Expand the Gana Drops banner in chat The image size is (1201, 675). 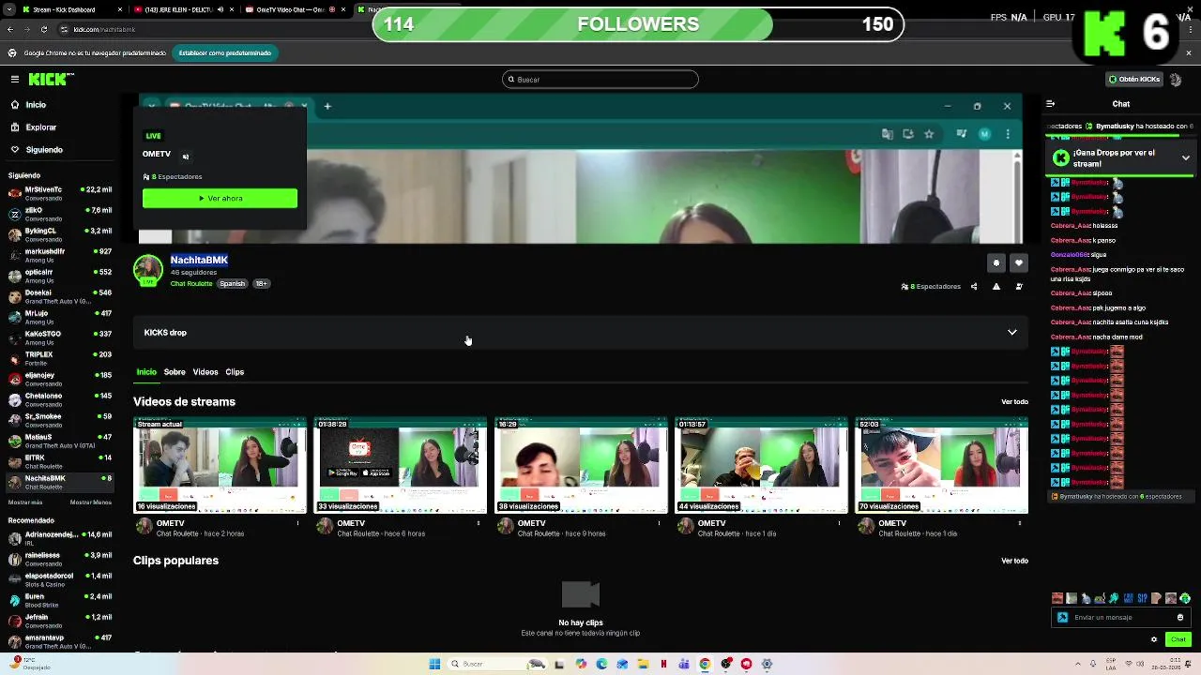click(1186, 158)
